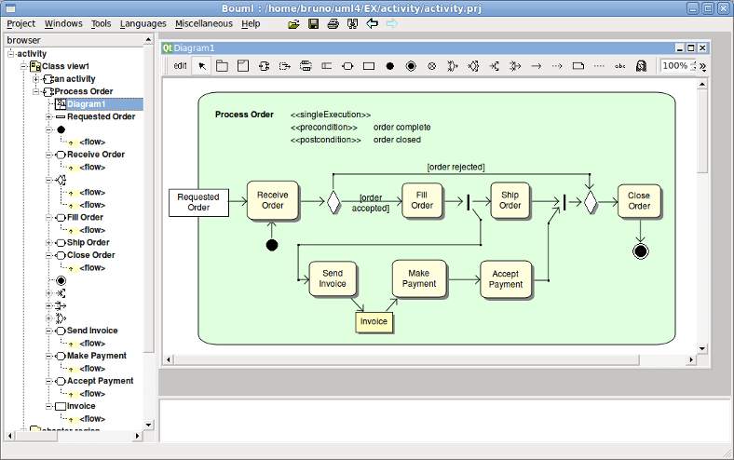Click the open project folder icon
734x460 pixels.
[294, 23]
